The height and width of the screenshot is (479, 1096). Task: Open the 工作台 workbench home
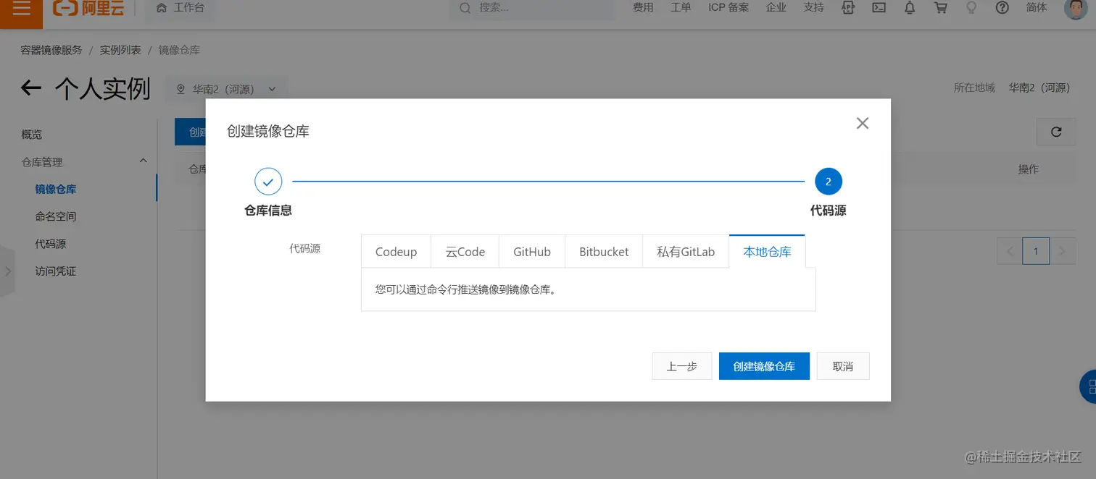(181, 8)
